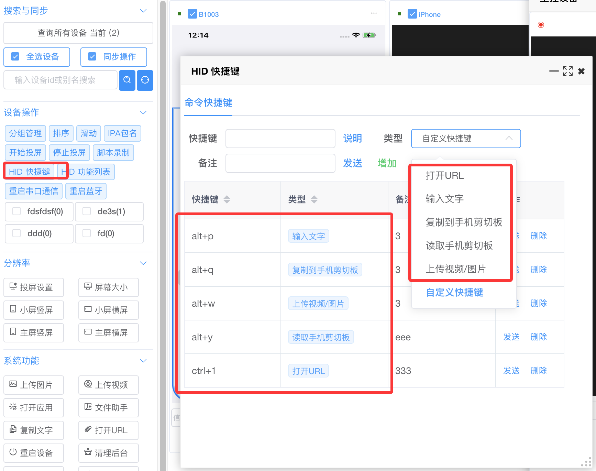This screenshot has height=471, width=596.
Task: Click the crosshair locate icon button
Action: click(x=145, y=80)
